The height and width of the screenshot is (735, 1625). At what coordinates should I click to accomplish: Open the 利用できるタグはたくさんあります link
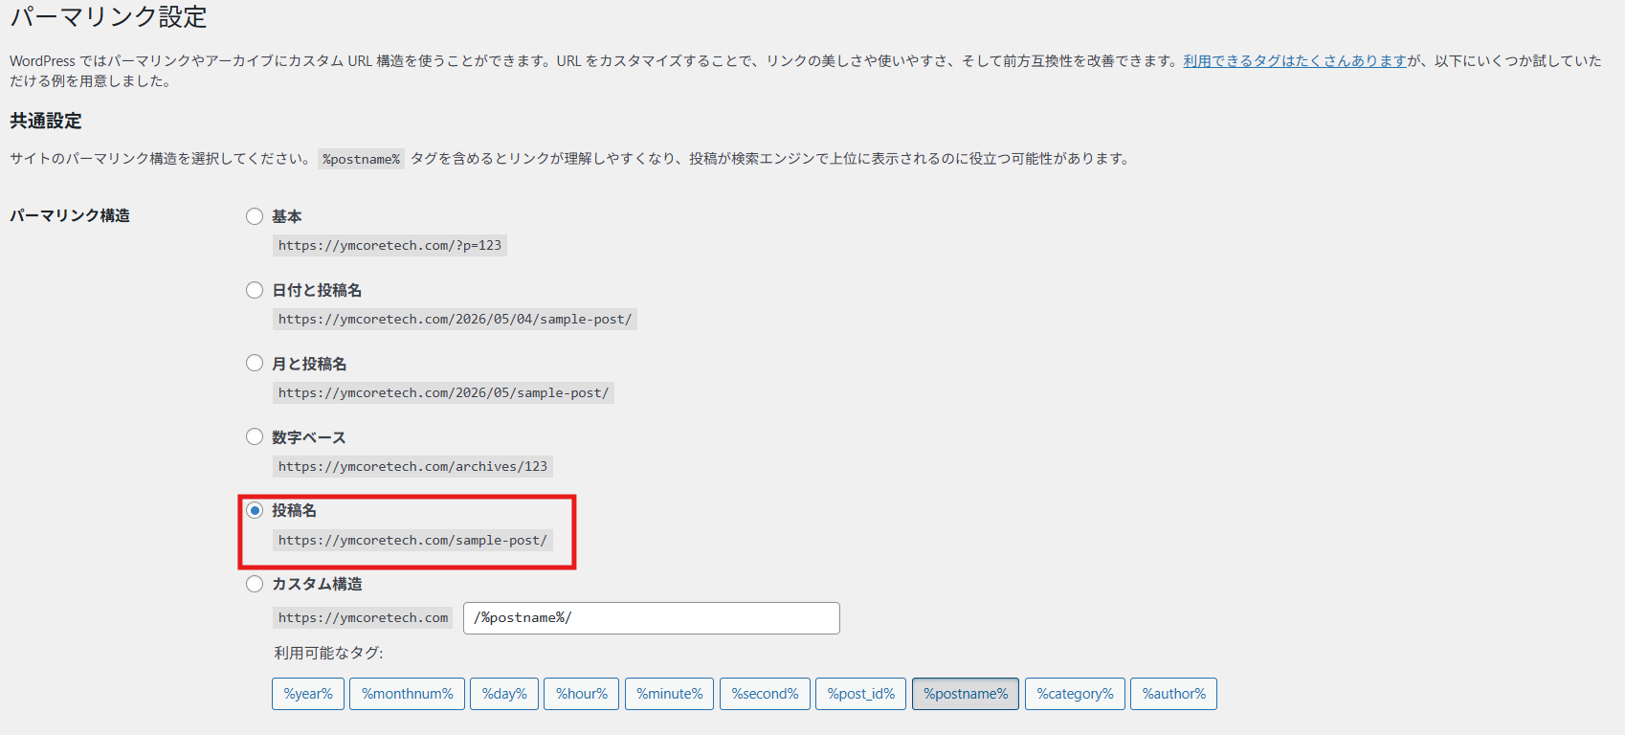1295,60
